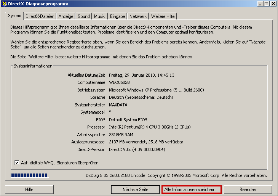Image resolution: width=278 pixels, height=196 pixels.
Task: Click the 3318MB RAM value
Action: [121, 135]
